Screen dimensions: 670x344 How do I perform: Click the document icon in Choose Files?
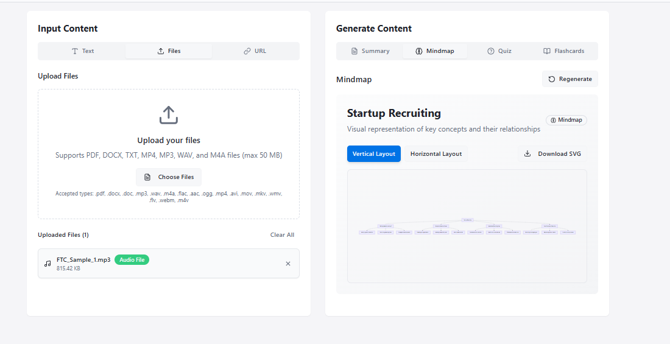147,177
